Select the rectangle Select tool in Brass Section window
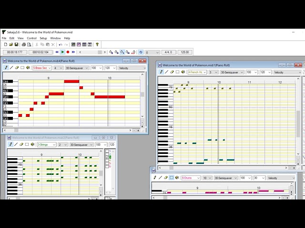 pos(22,67)
